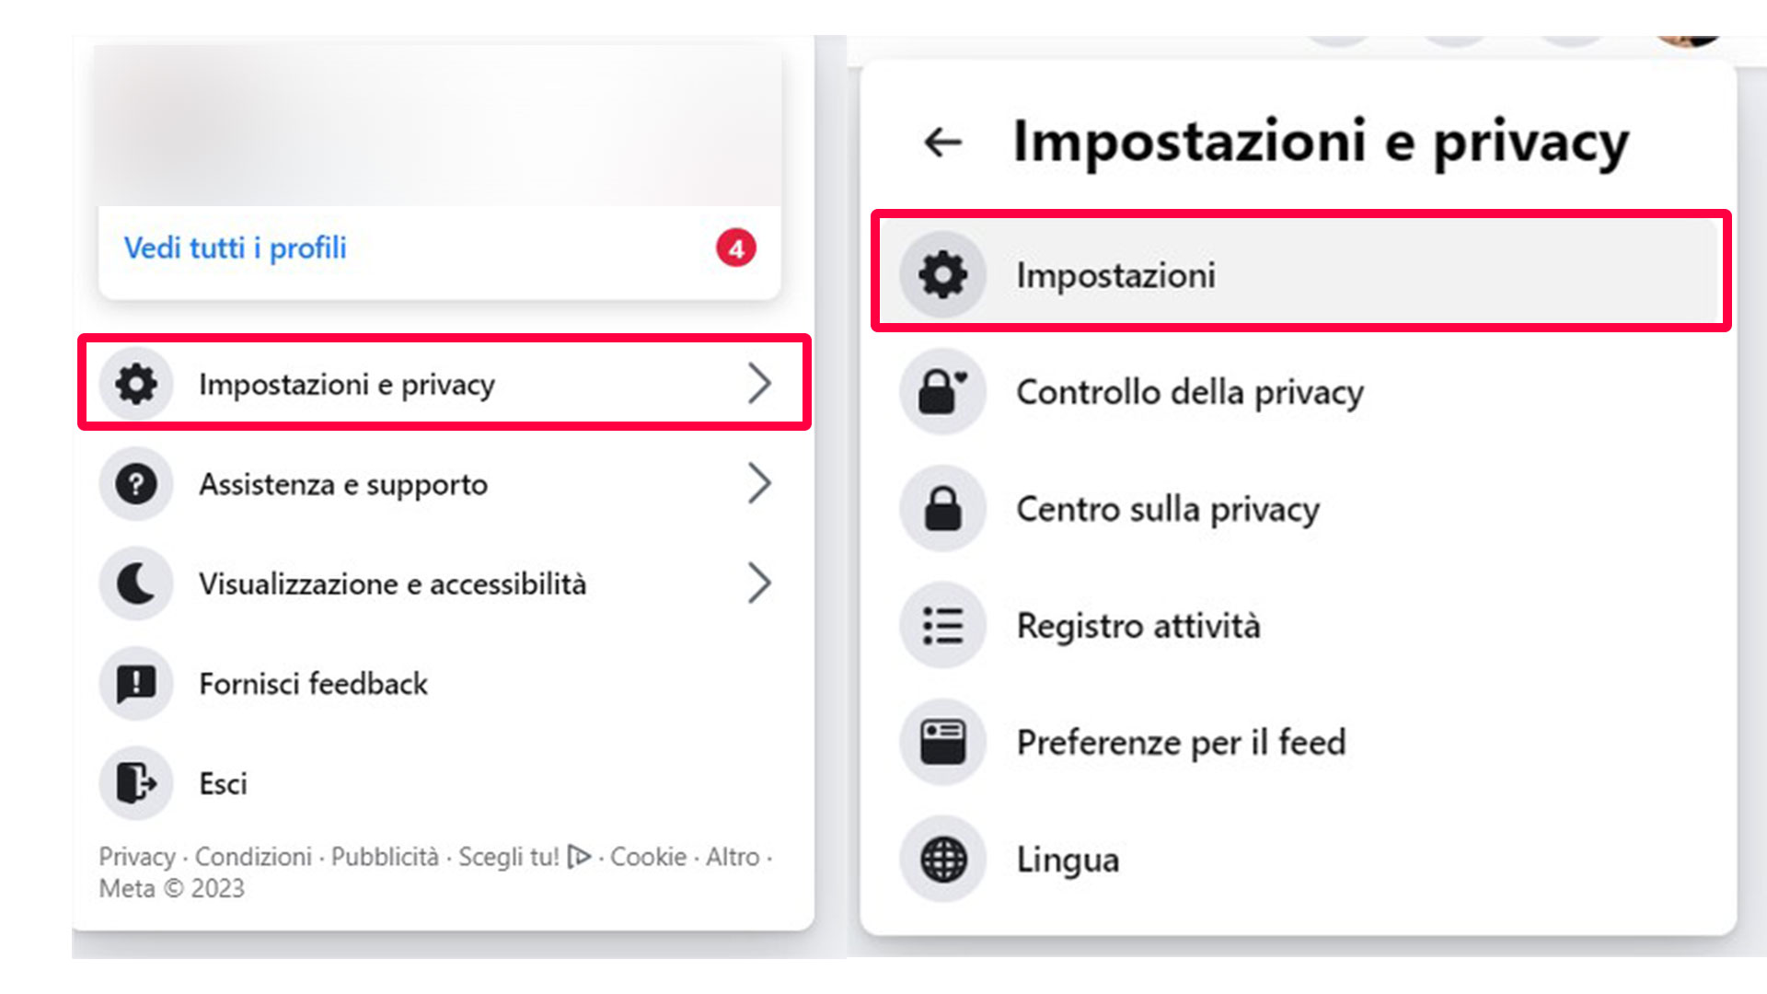Click the Registro attività list icon
The height and width of the screenshot is (994, 1767).
coord(941,624)
